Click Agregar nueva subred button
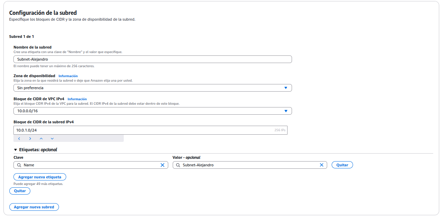 click(x=34, y=207)
